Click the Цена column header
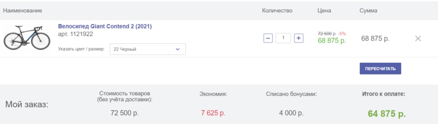The image size is (438, 131). point(324,11)
